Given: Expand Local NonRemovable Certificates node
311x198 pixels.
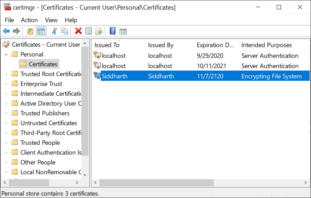Looking at the screenshot, I should [x=6, y=172].
